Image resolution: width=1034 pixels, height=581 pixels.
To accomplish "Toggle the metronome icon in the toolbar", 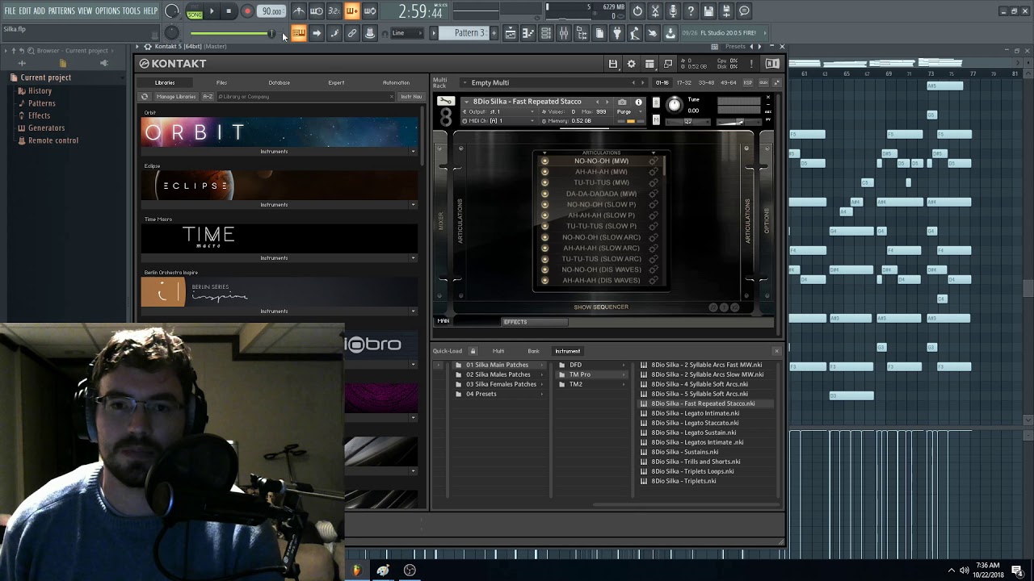I will pyautogui.click(x=299, y=11).
